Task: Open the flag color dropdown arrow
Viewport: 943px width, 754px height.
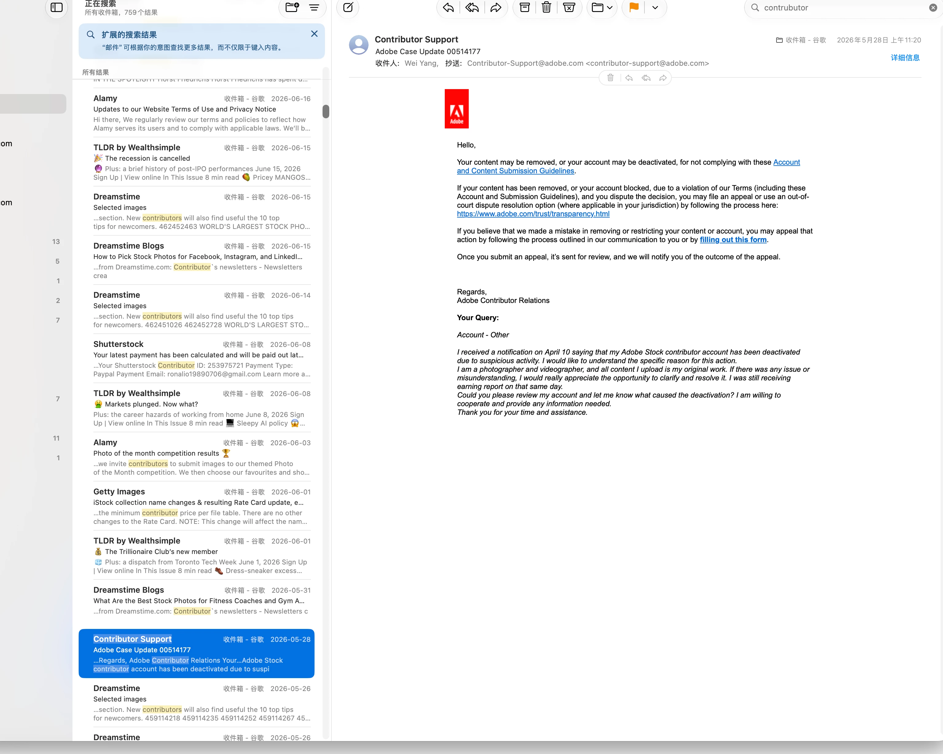Action: 655,7
